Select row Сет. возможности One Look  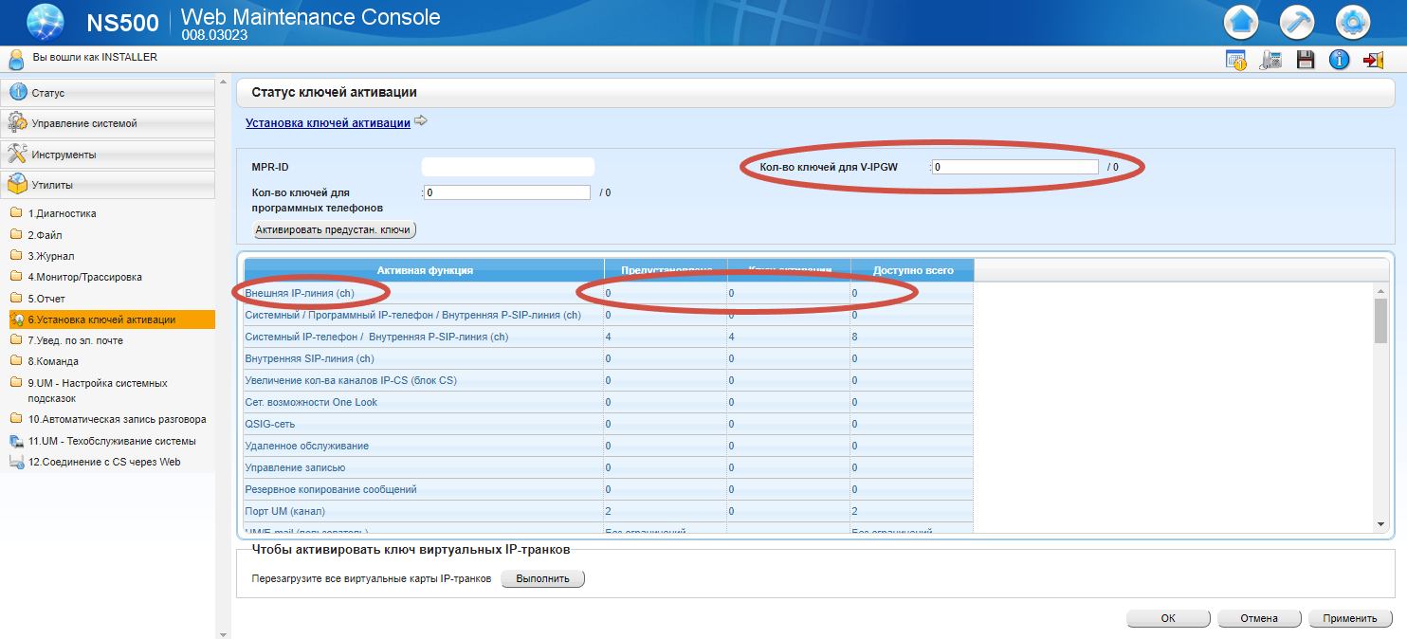(609, 402)
